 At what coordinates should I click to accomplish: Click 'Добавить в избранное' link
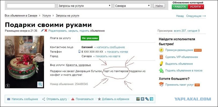point(116,99)
